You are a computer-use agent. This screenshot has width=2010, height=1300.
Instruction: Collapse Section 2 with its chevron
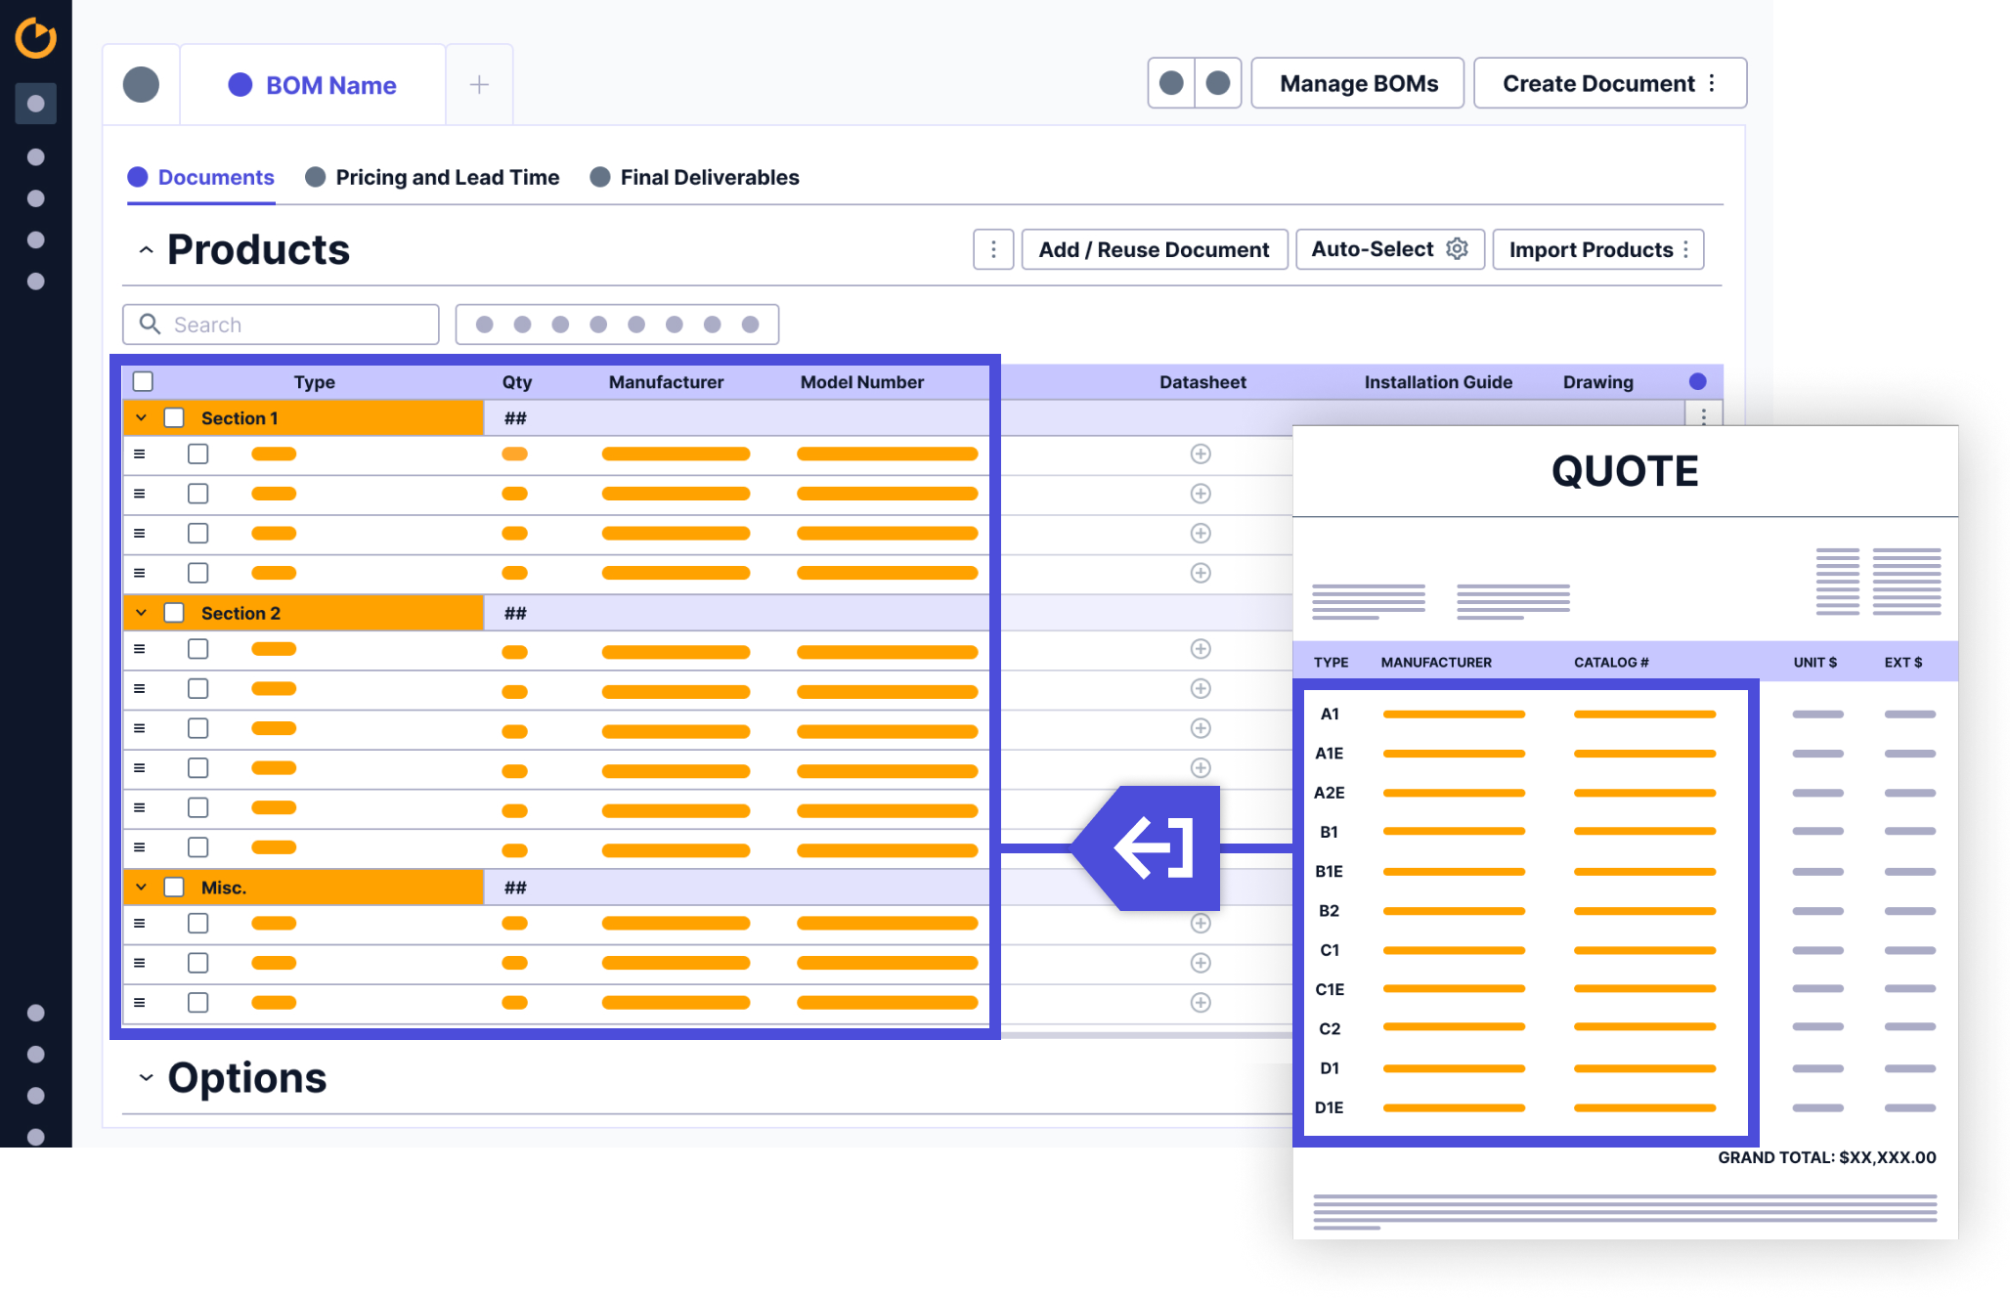[x=142, y=613]
